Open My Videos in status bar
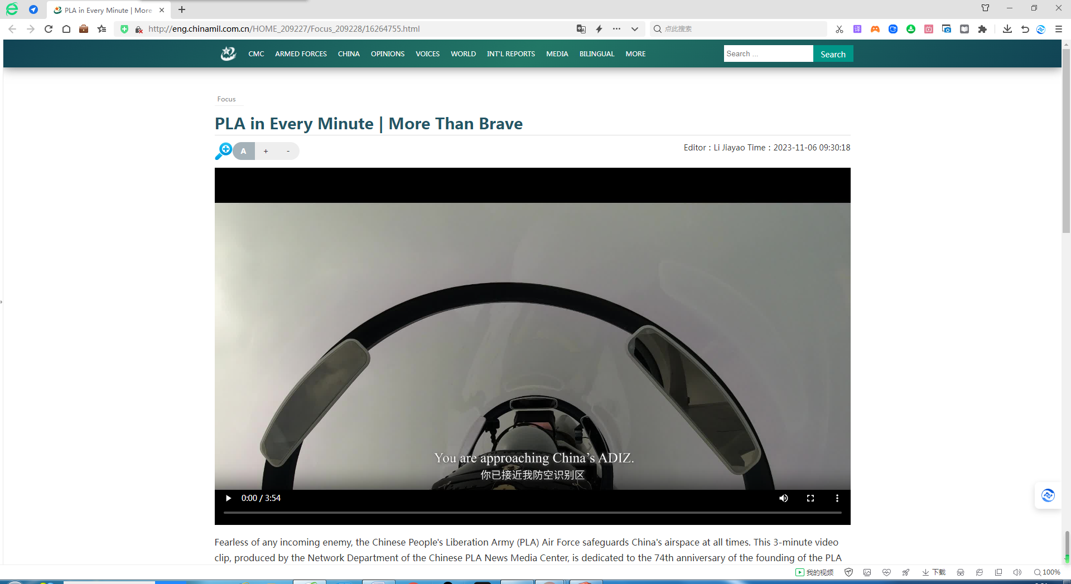The width and height of the screenshot is (1071, 584). point(814,572)
